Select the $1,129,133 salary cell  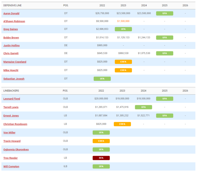(x=123, y=37)
